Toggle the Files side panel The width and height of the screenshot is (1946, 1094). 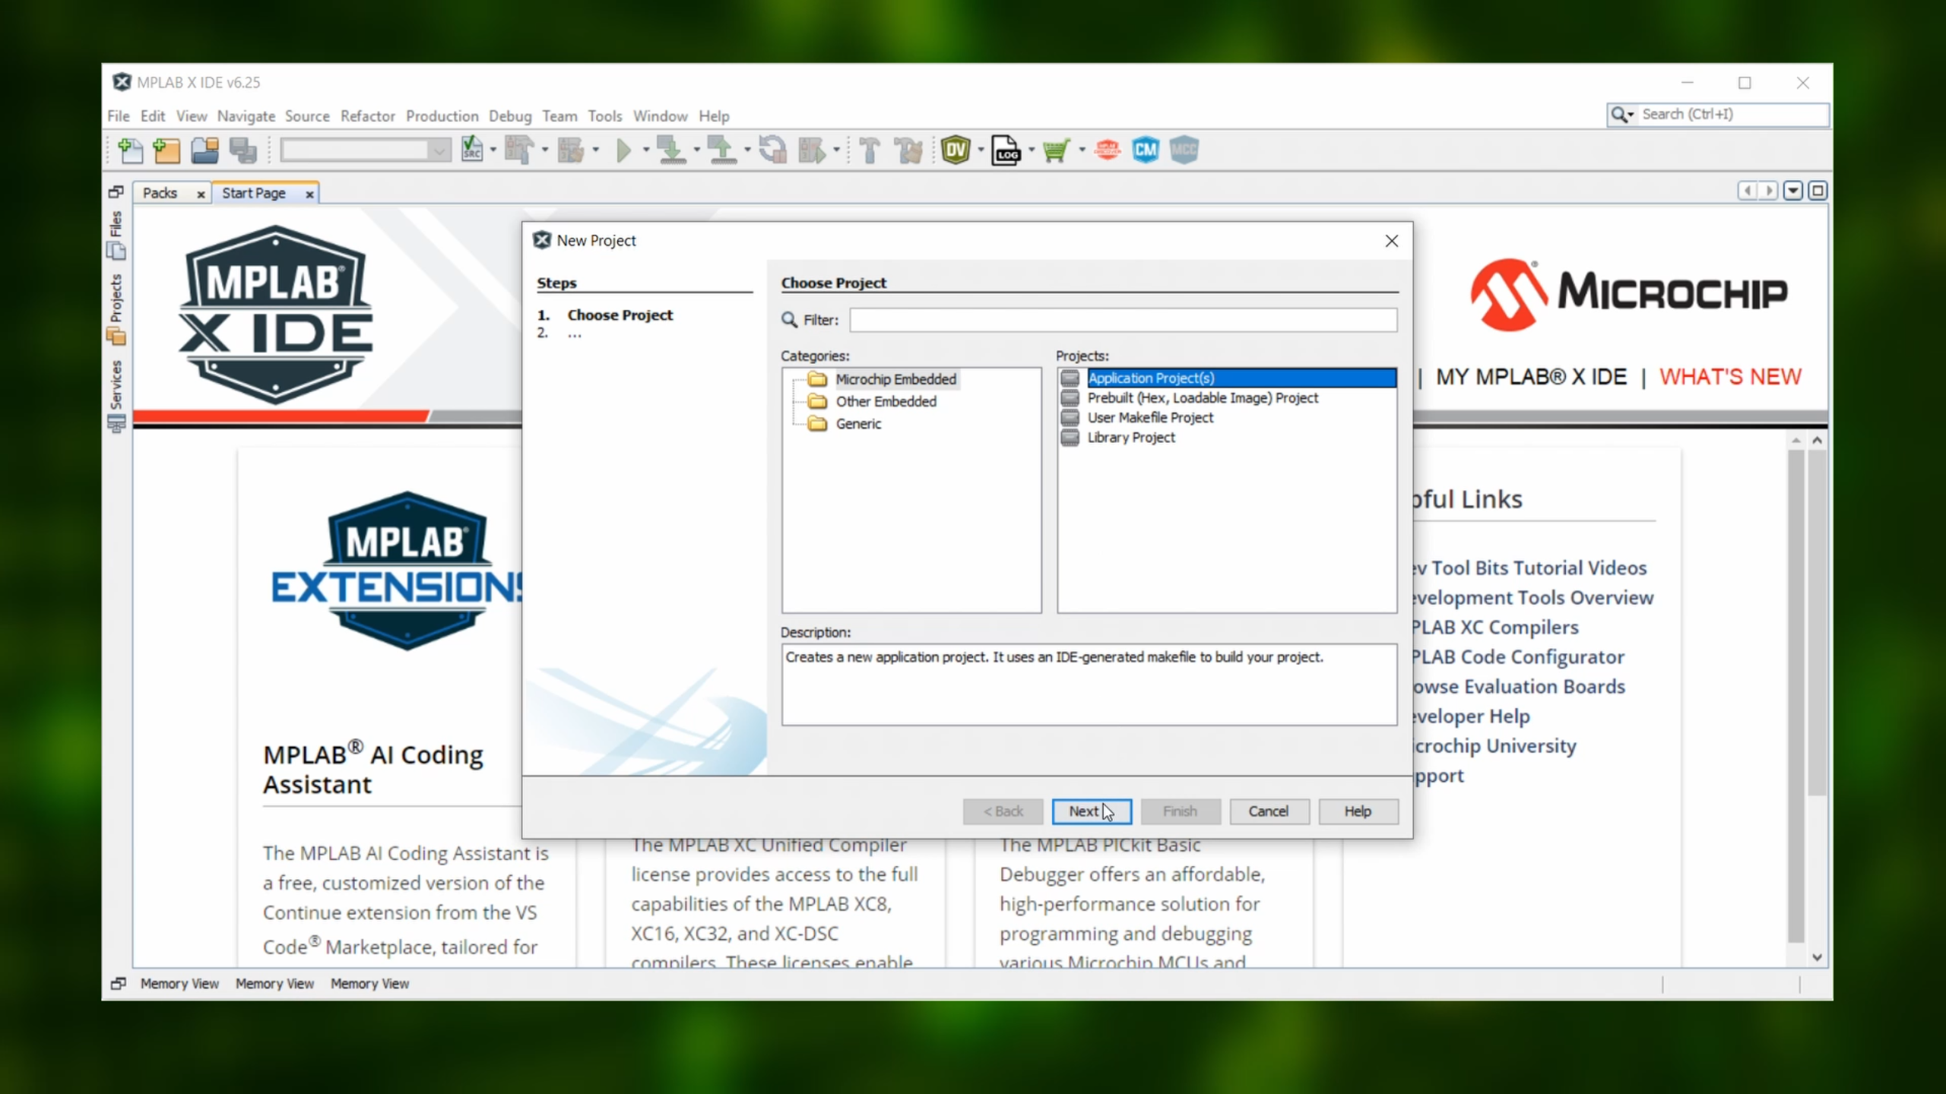point(116,234)
